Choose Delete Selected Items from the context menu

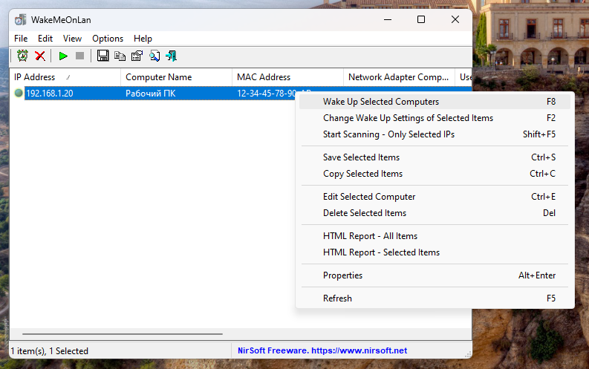[x=435, y=213]
